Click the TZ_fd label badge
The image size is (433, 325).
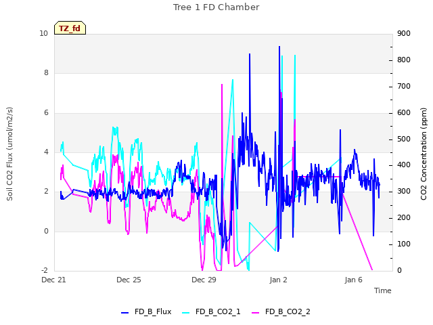(x=70, y=28)
